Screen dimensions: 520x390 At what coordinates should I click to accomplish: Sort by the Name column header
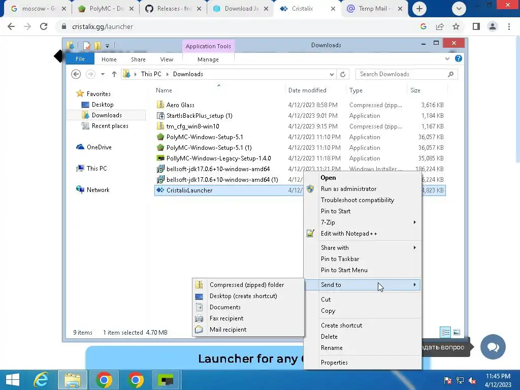(x=164, y=90)
